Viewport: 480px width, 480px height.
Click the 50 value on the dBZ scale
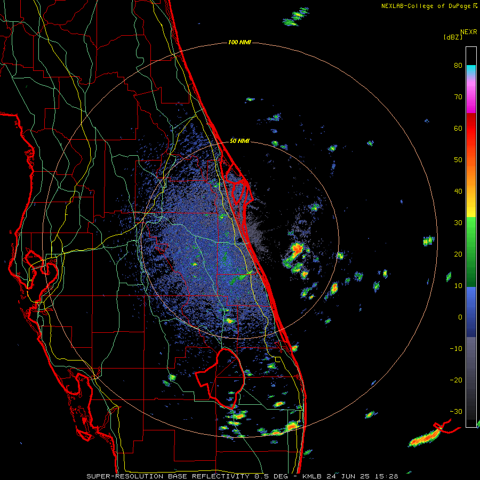[x=458, y=160]
